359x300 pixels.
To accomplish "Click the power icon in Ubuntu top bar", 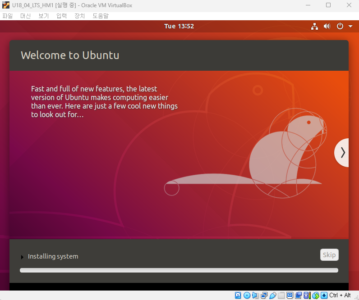I will tap(340, 26).
